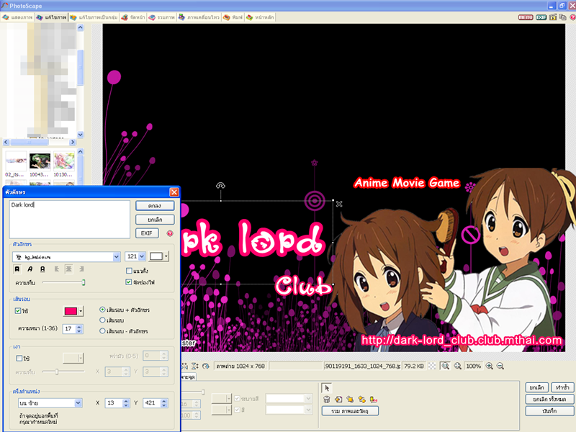Viewport: 576px width, 432px height.
Task: Set text alignment to left
Action: point(57,269)
